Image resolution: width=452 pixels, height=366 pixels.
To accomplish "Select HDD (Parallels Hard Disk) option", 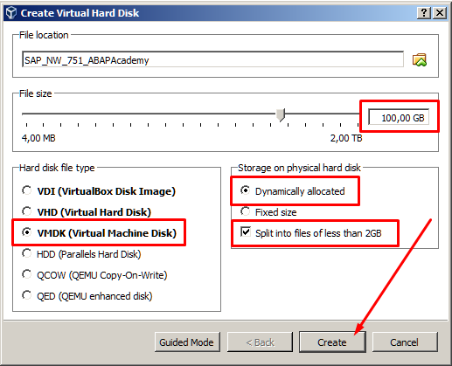I will tap(81, 254).
